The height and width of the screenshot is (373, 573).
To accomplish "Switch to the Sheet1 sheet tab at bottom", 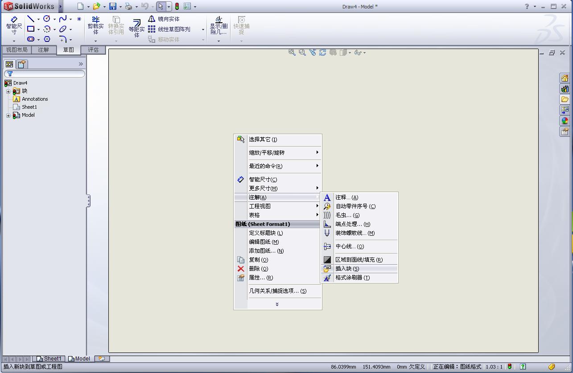I will tap(49, 359).
